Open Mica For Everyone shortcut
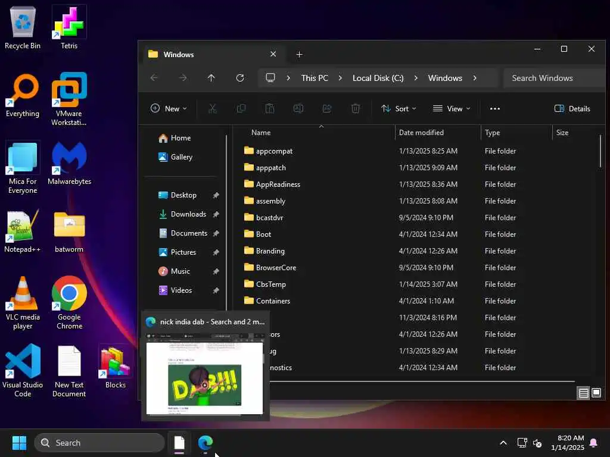 click(23, 167)
